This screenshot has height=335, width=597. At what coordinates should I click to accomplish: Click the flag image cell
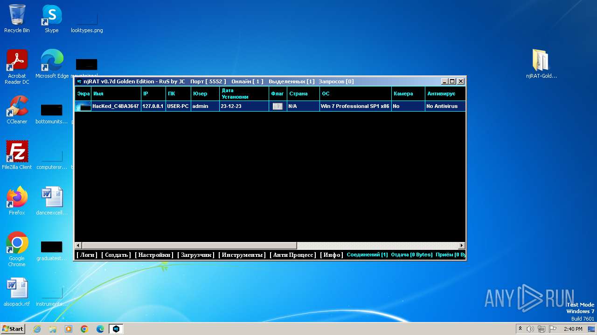(278, 106)
